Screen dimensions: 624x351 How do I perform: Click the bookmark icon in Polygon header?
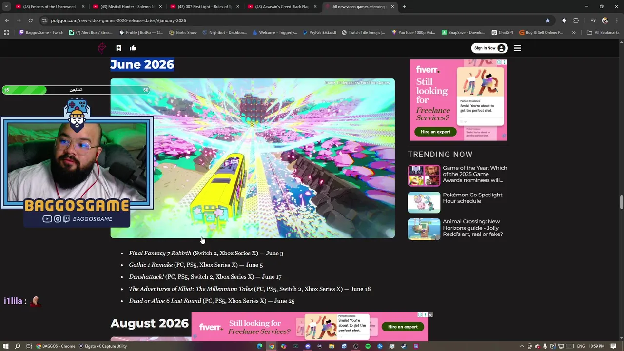[x=118, y=48]
